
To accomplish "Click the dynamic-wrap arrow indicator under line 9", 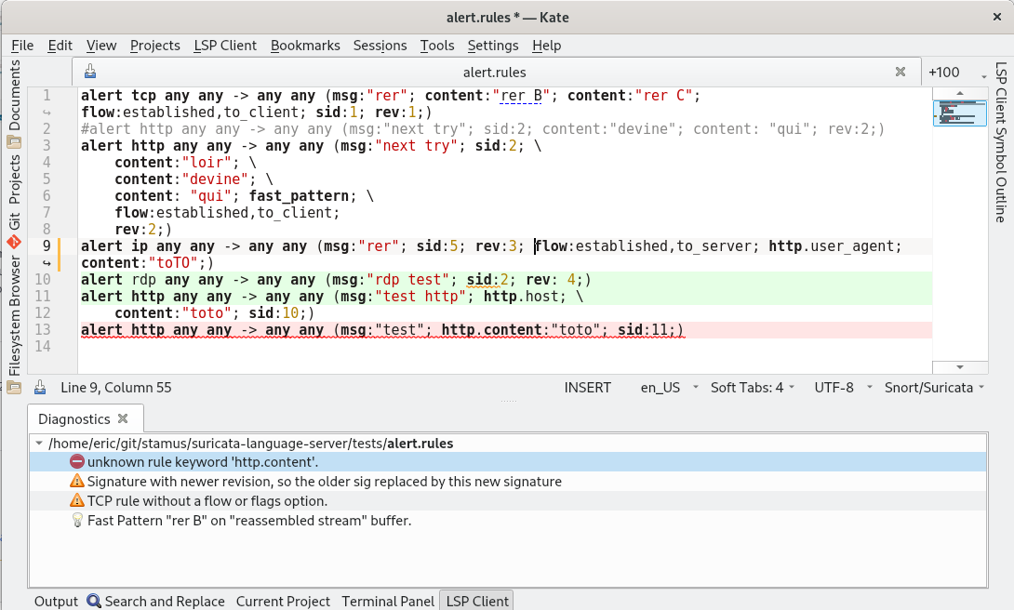I will point(47,263).
